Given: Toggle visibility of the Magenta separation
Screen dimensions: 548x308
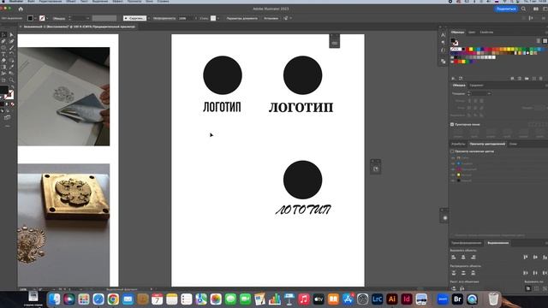Looking at the screenshot, I should pyautogui.click(x=453, y=169).
